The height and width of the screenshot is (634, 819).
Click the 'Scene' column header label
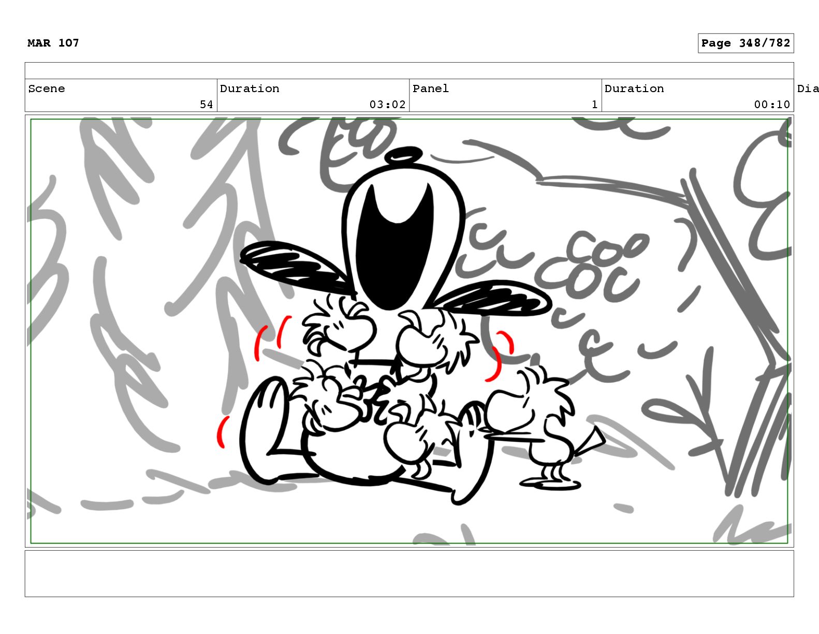coord(47,89)
